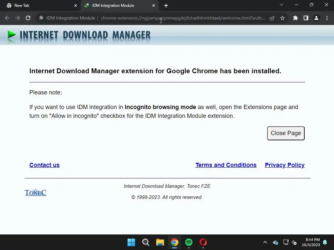This screenshot has width=334, height=250.
Task: Open the Terms and Conditions link
Action: pyautogui.click(x=226, y=165)
